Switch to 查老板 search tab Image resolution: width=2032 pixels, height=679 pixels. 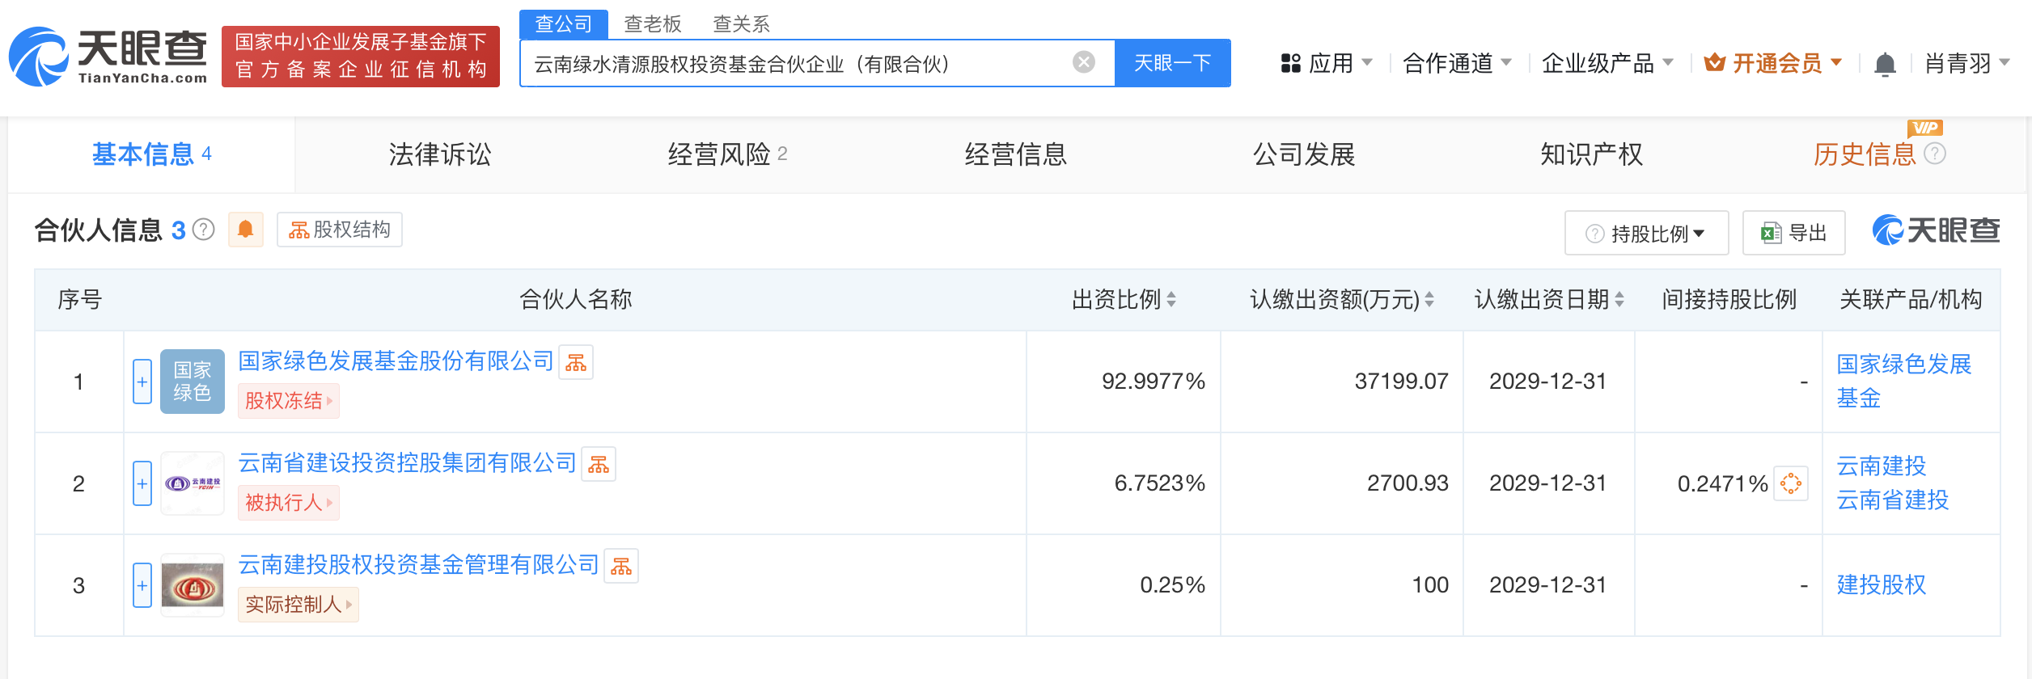(653, 23)
